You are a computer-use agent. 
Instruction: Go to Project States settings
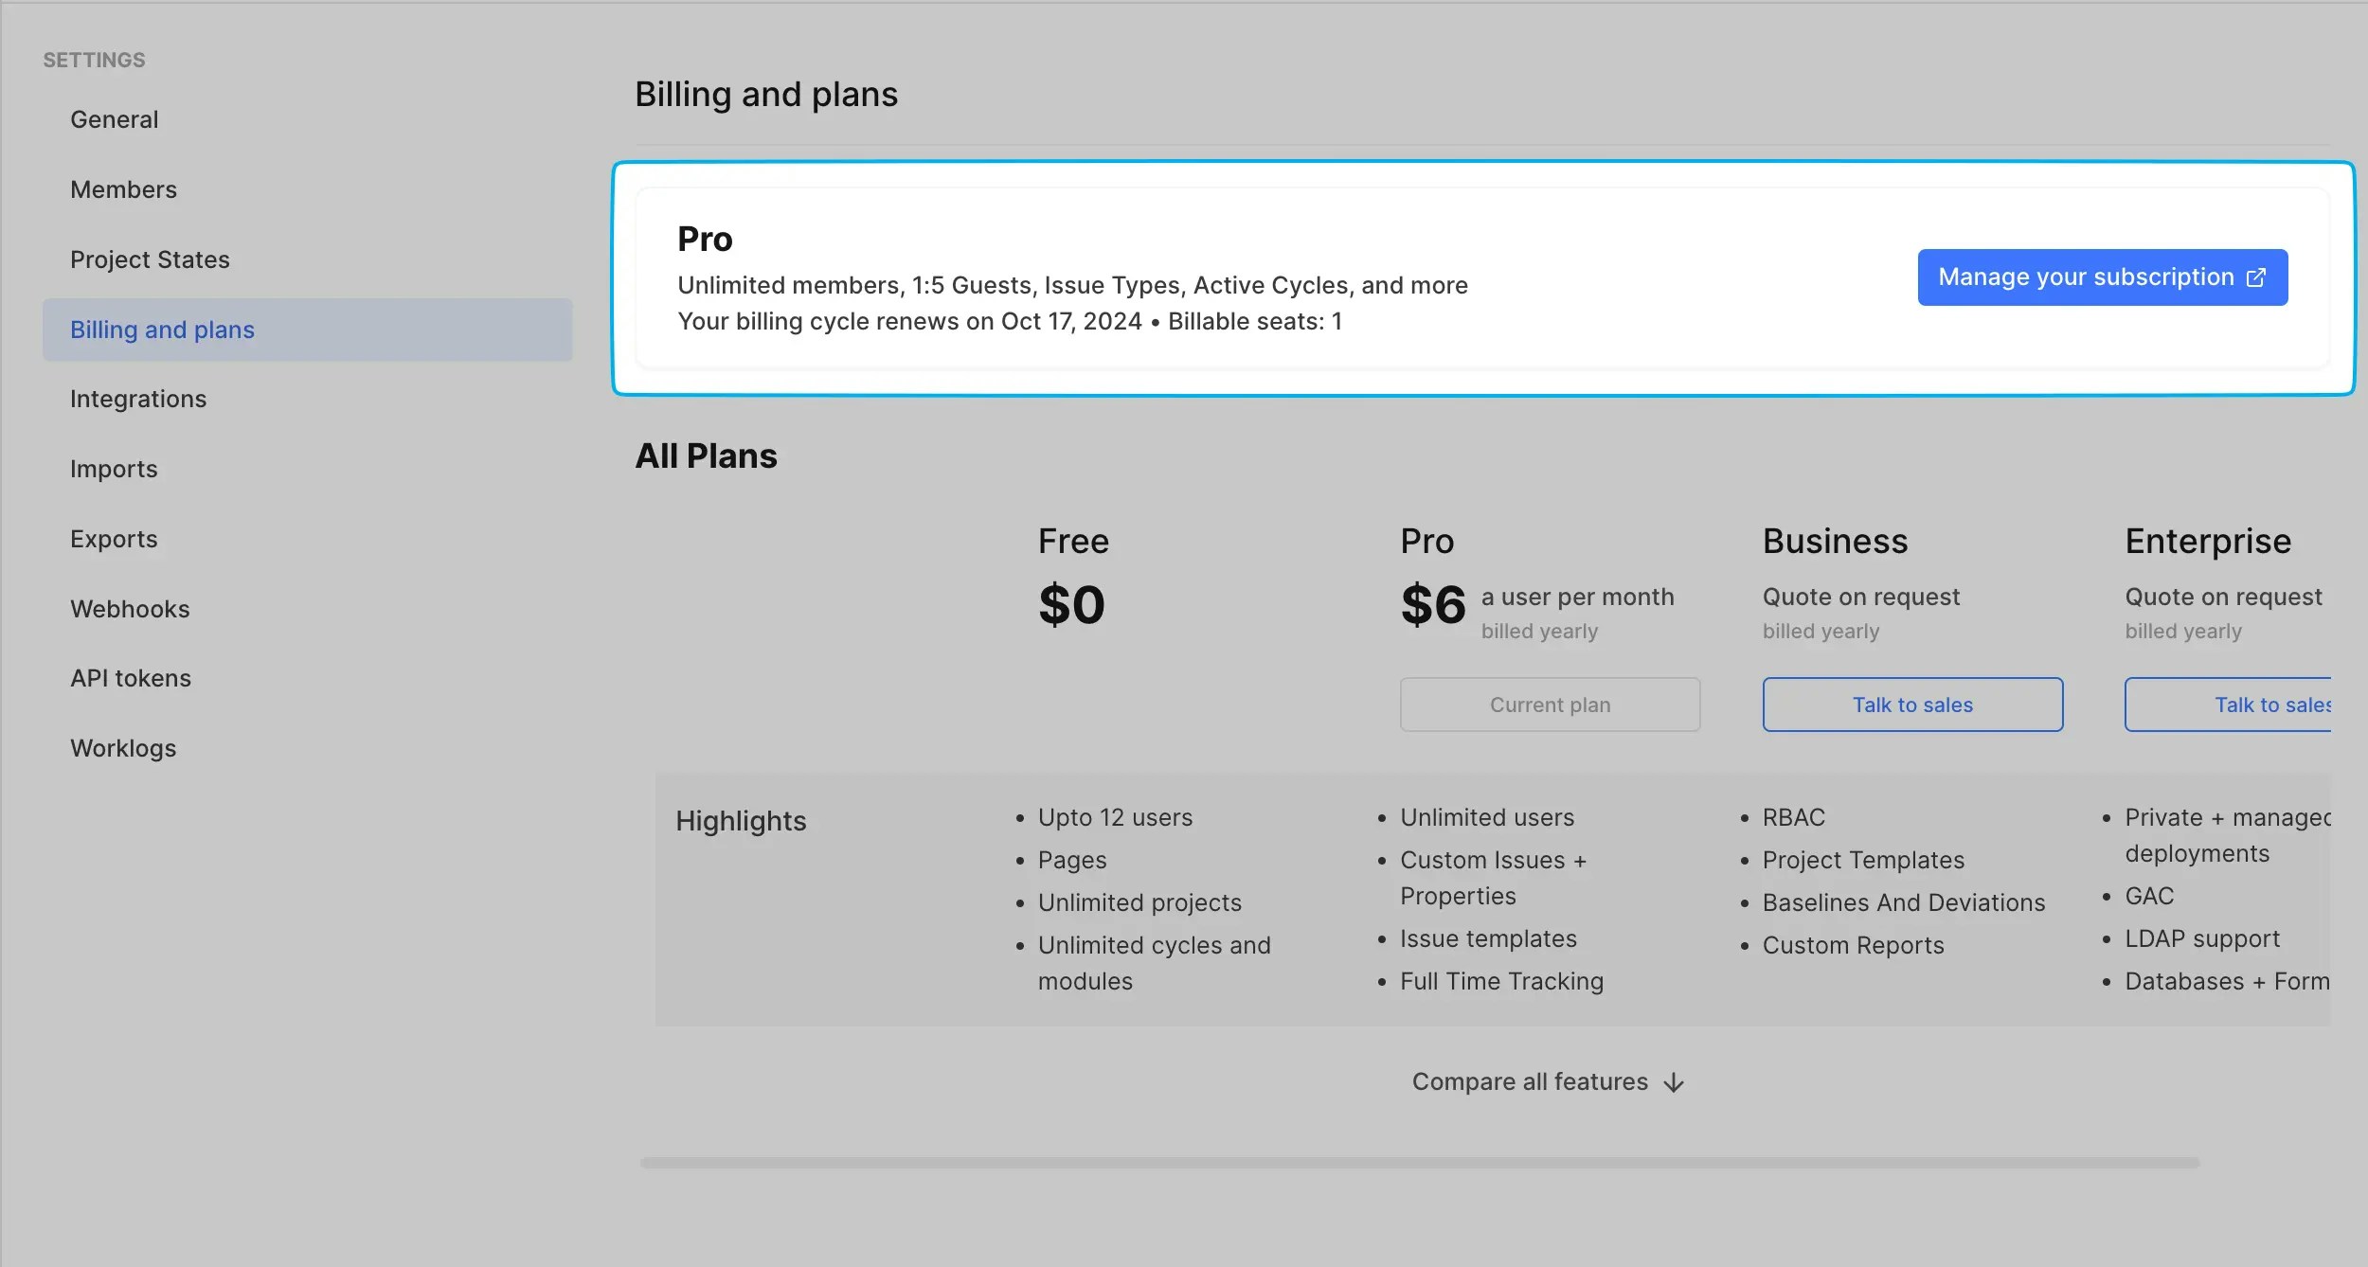150,259
